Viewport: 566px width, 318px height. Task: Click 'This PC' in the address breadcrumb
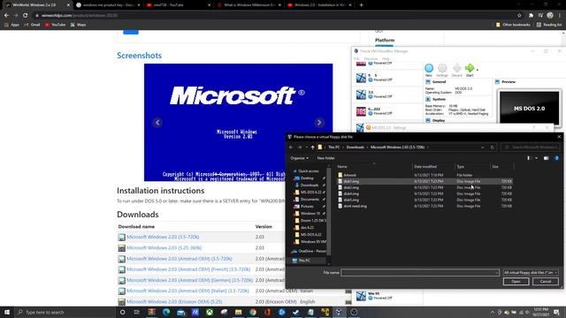coord(334,148)
